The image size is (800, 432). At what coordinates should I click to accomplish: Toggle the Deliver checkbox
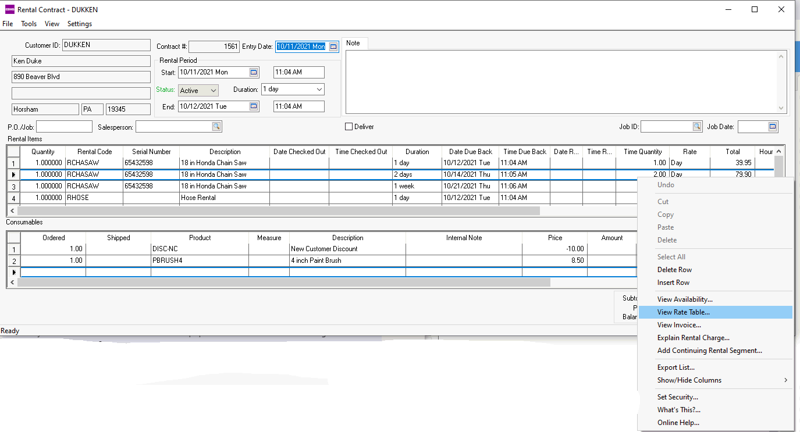349,127
